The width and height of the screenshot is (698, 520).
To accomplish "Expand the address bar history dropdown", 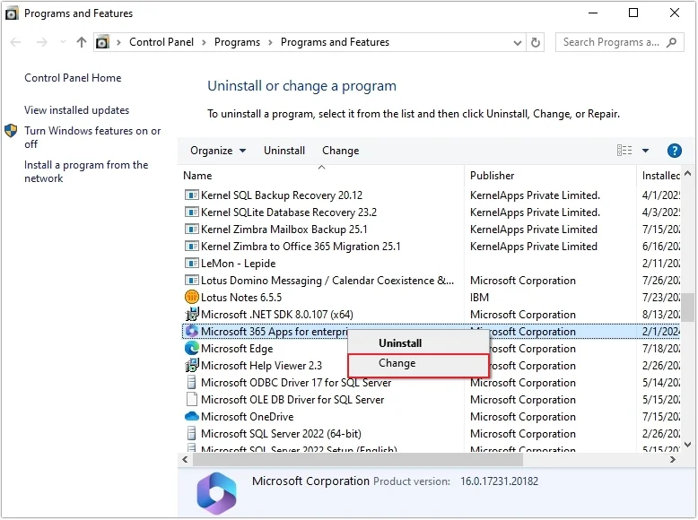I will (518, 43).
